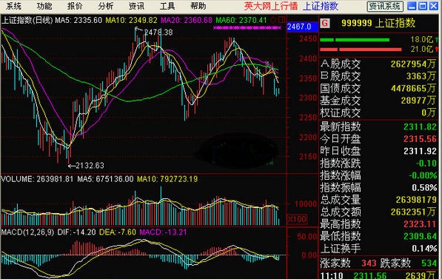The height and width of the screenshot is (279, 442).
Task: Click the 总成交量 row
Action: (x=378, y=200)
